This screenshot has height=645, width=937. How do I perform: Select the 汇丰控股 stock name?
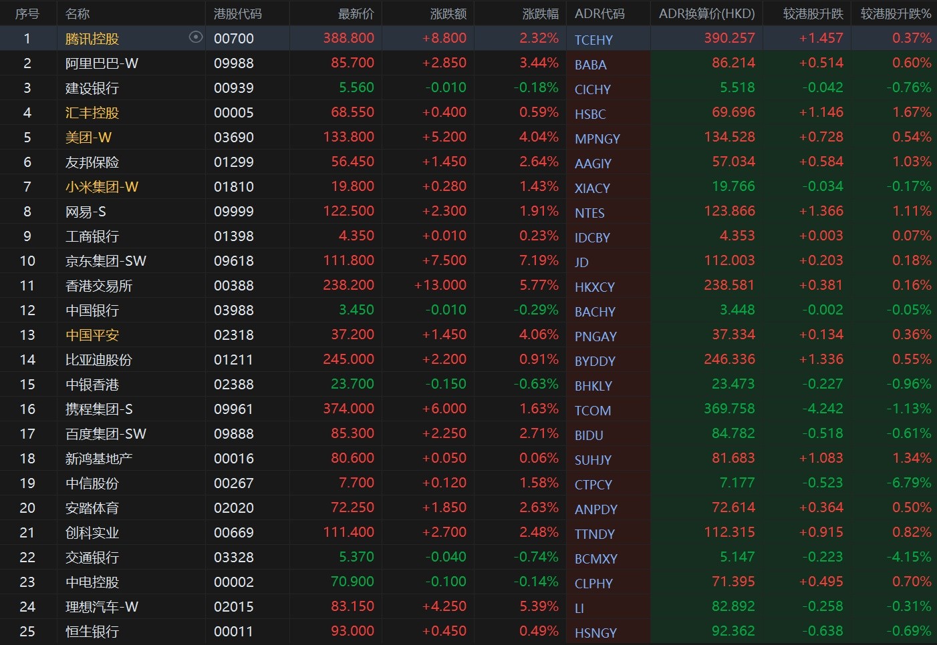(92, 113)
